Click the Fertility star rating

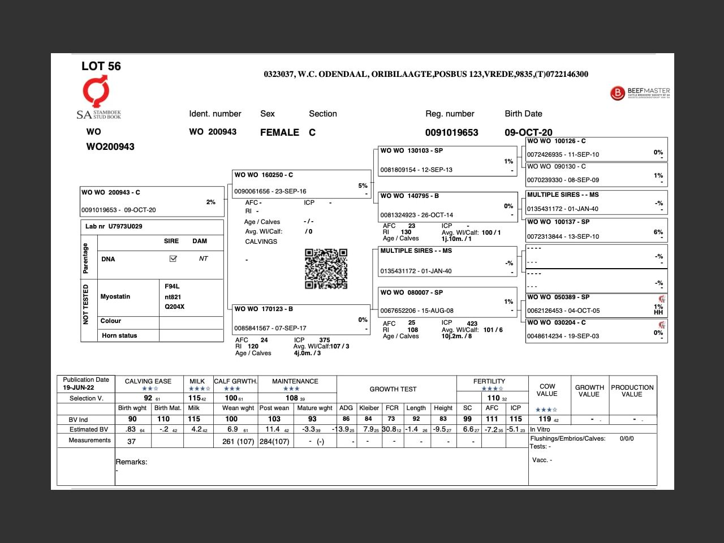point(492,389)
